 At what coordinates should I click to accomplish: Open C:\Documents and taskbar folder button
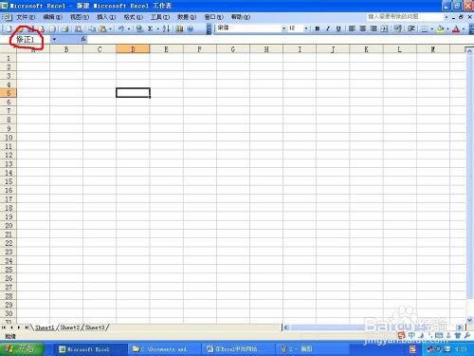tap(164, 349)
